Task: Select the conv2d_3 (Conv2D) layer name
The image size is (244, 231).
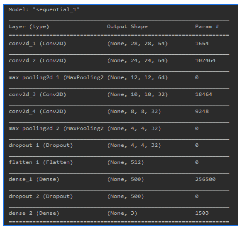Action: 37,94
